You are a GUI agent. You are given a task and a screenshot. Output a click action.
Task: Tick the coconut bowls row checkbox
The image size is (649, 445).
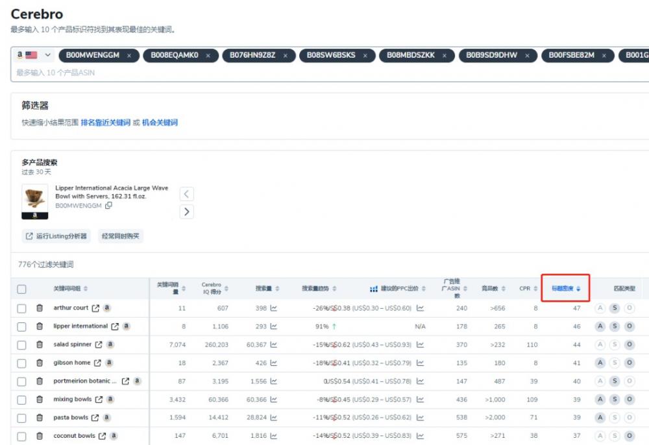21,437
